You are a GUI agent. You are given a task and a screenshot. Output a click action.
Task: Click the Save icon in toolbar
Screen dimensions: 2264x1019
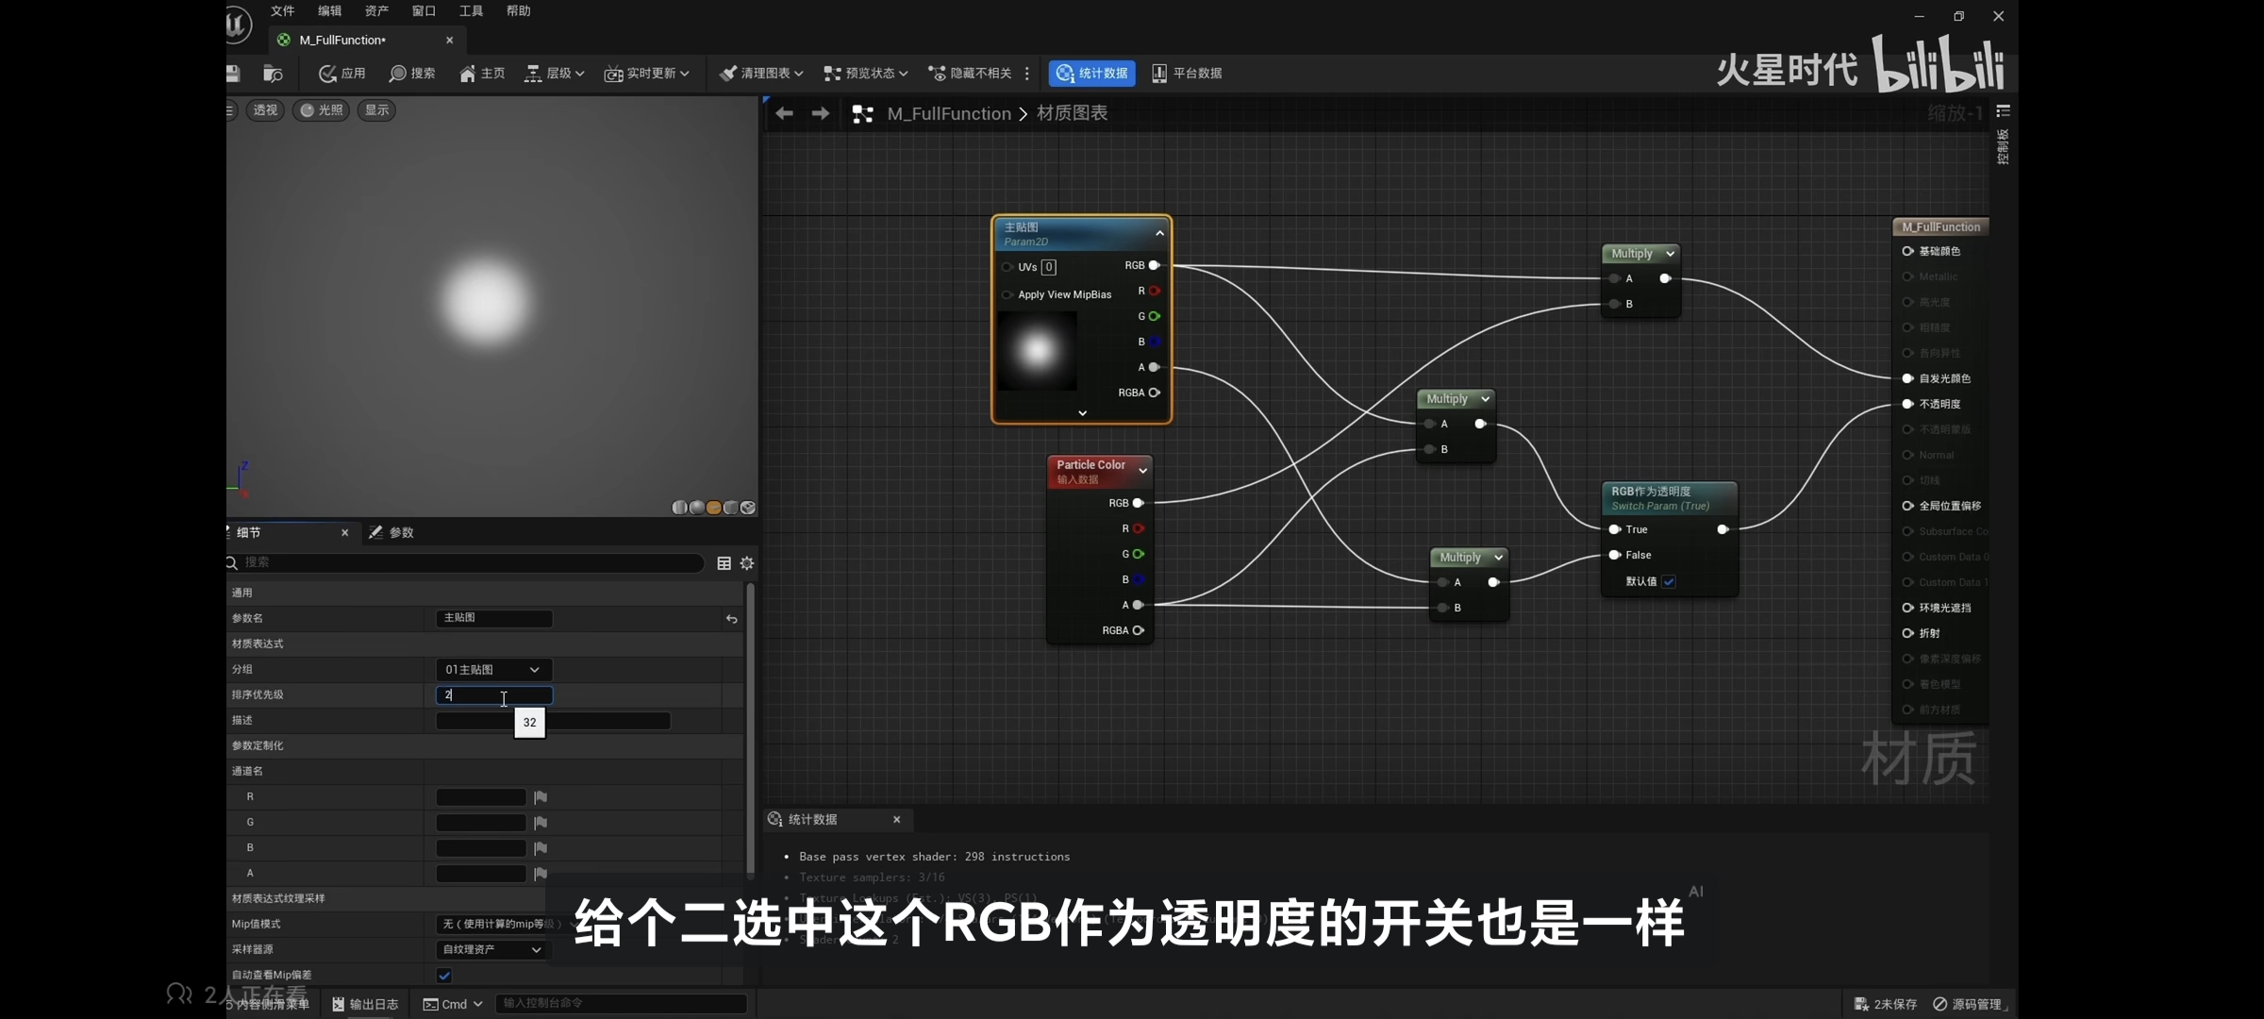point(233,74)
